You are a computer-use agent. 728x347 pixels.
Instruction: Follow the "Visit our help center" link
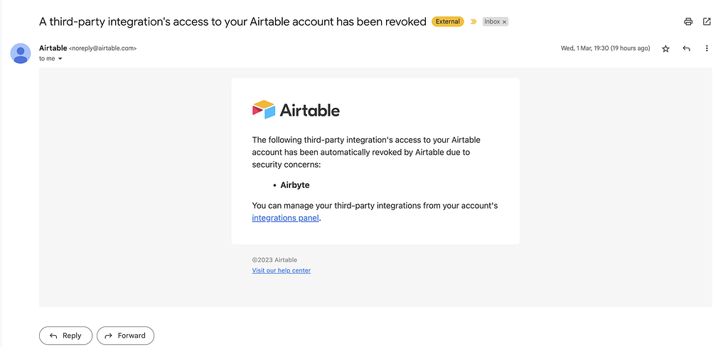click(x=281, y=270)
